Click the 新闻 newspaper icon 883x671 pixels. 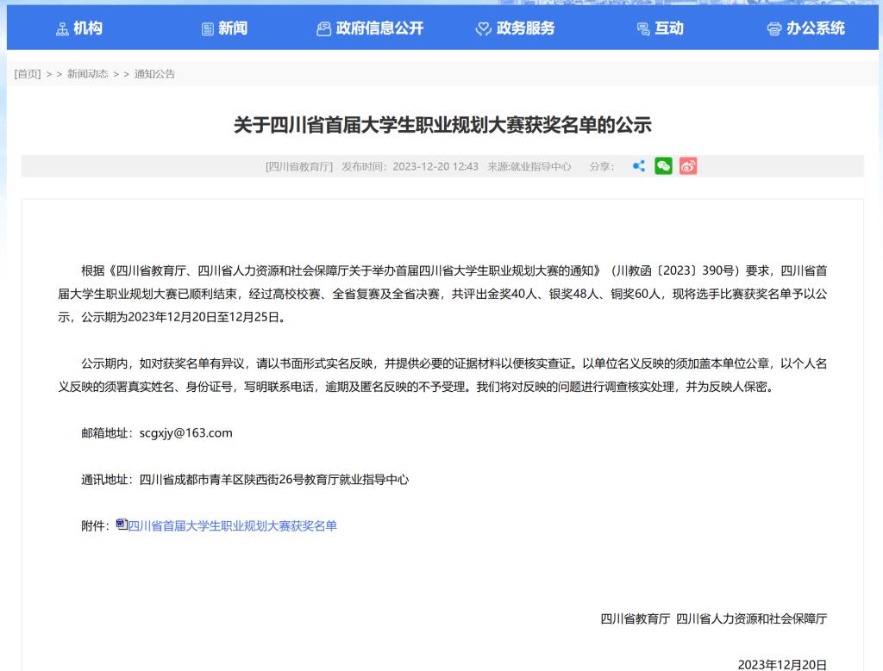tap(208, 28)
